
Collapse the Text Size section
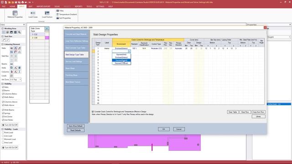click(3, 36)
